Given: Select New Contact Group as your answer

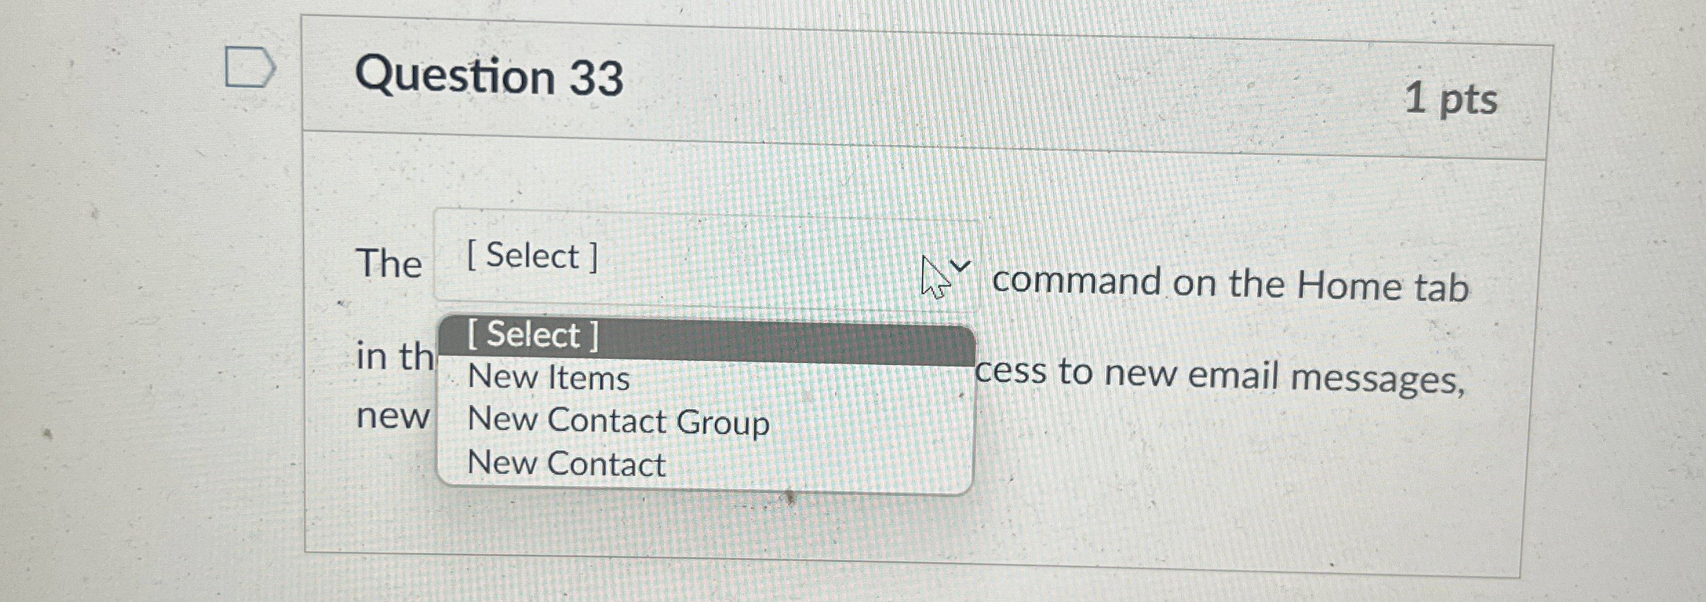Looking at the screenshot, I should pyautogui.click(x=617, y=422).
